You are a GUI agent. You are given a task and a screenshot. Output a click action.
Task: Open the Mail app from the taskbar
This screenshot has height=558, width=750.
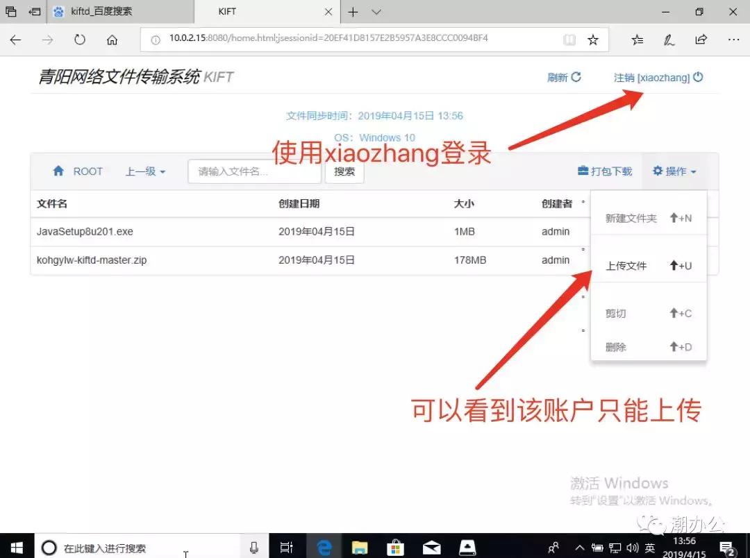point(431,547)
